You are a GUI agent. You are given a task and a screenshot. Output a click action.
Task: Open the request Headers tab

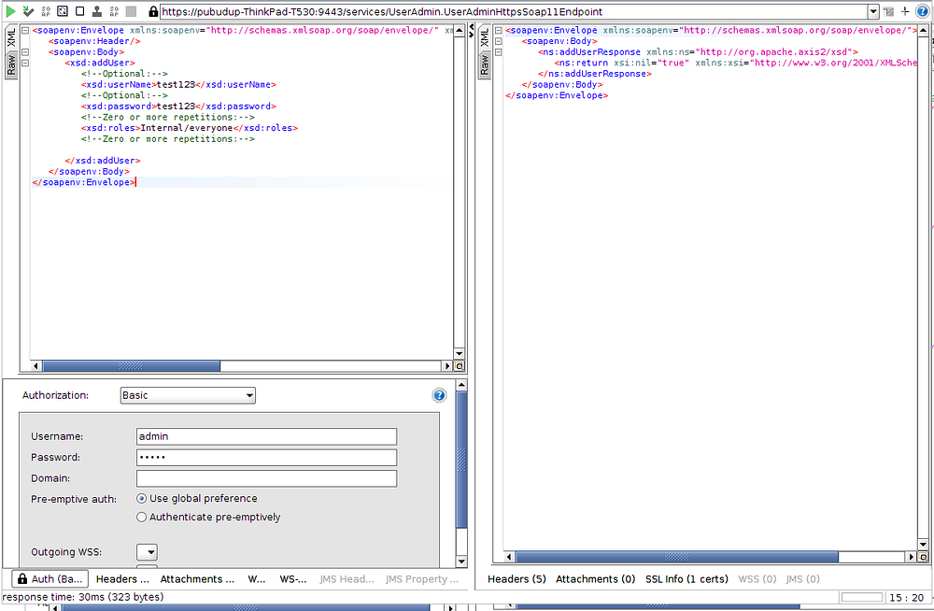pos(122,579)
